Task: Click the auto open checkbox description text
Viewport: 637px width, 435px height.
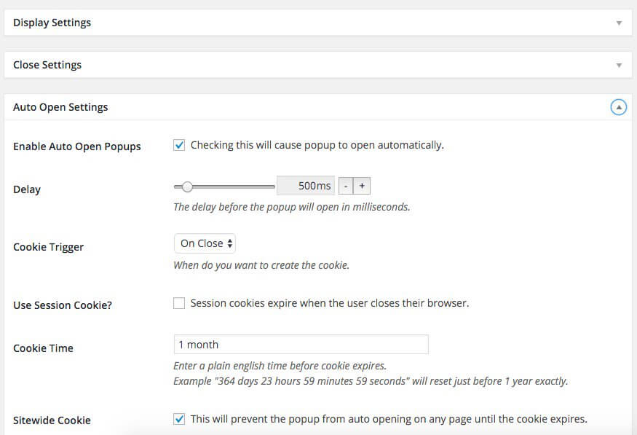Action: point(317,145)
